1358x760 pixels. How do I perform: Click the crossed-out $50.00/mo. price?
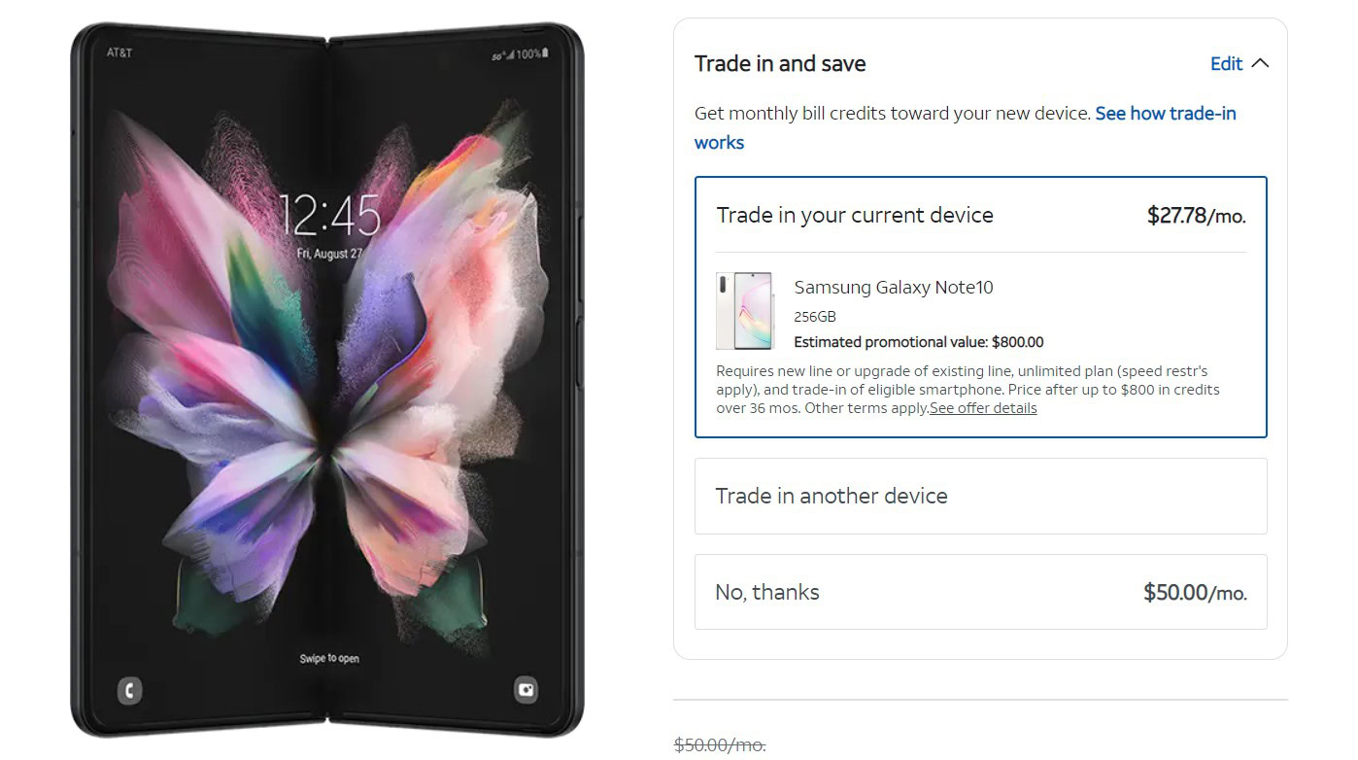click(720, 744)
